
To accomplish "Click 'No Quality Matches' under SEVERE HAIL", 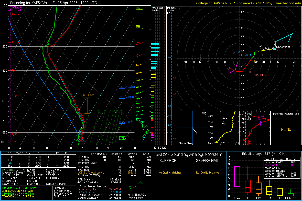I will pos(207,173).
